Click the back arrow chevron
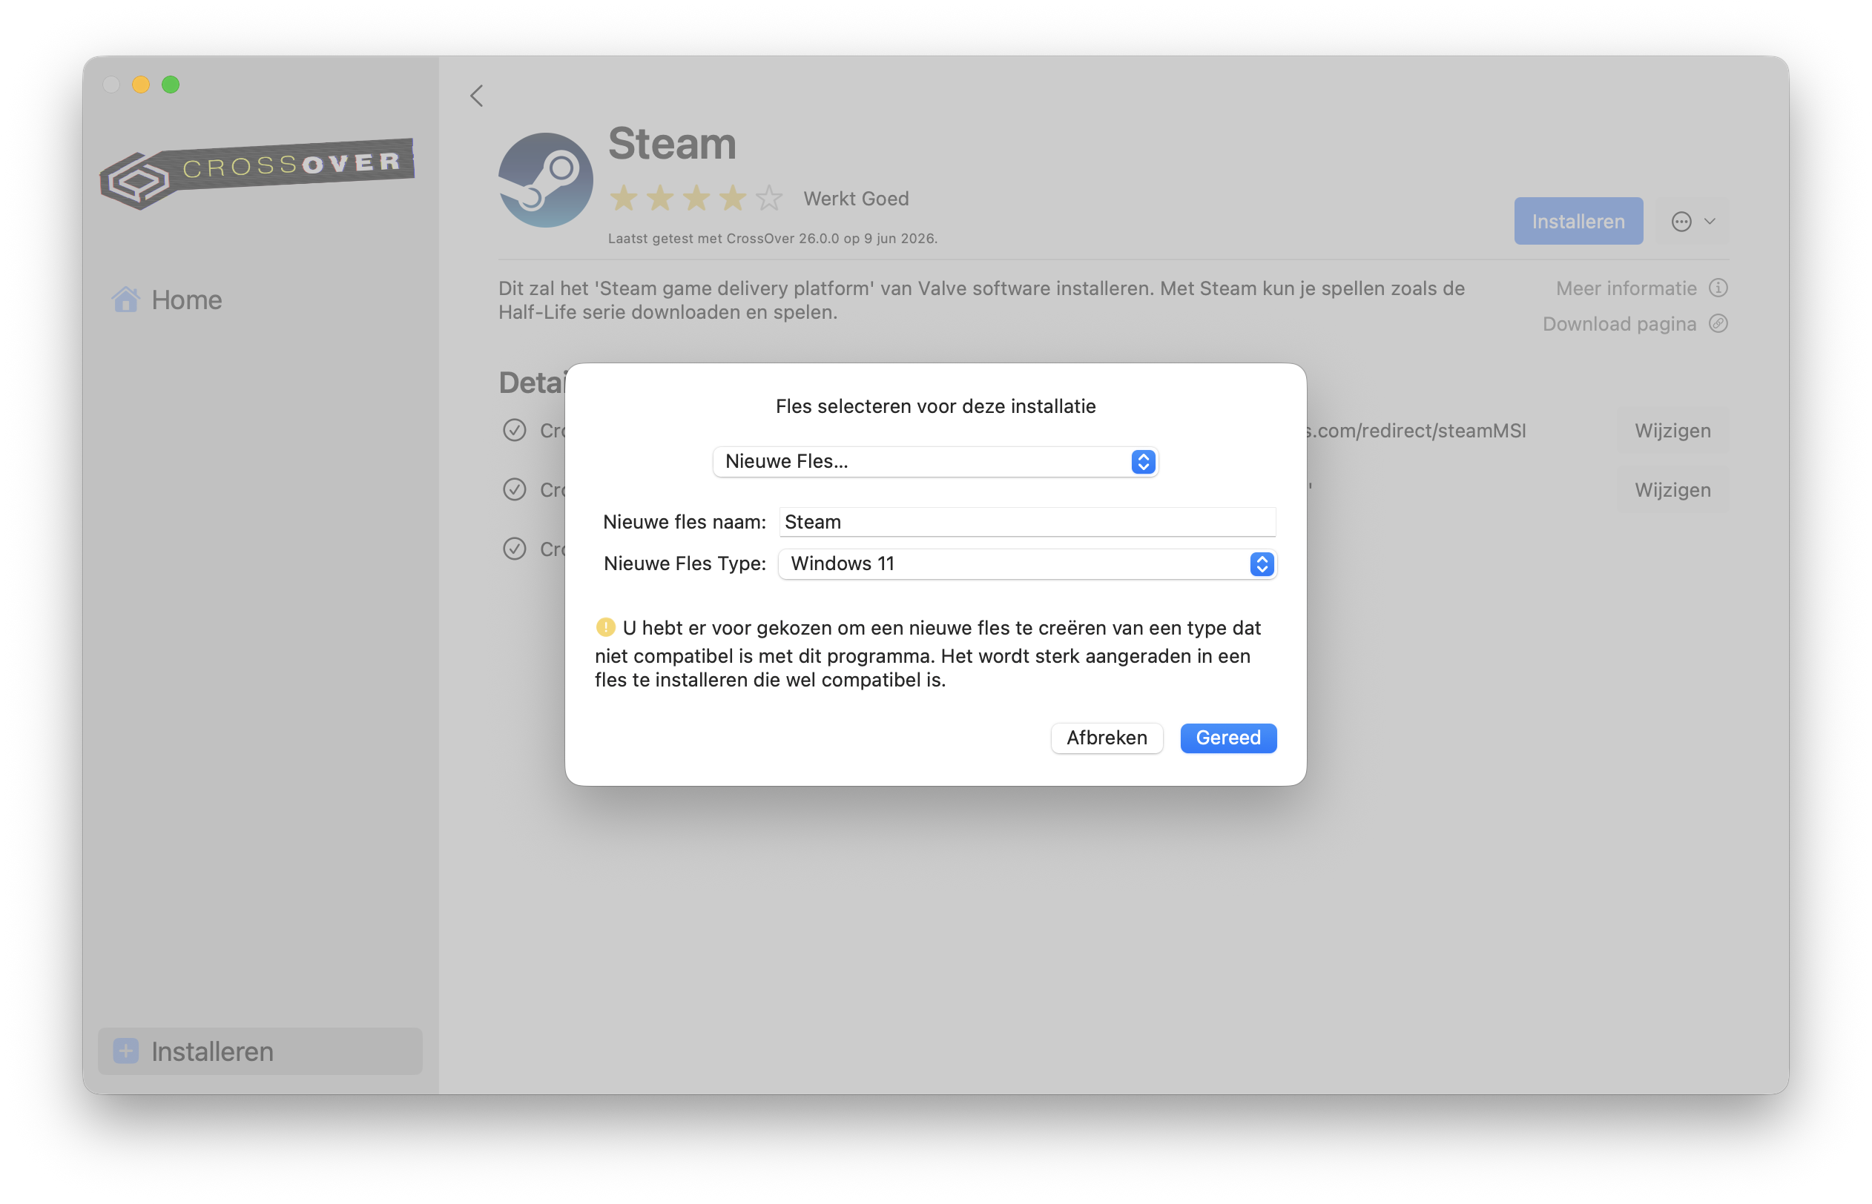This screenshot has width=1872, height=1204. (476, 96)
